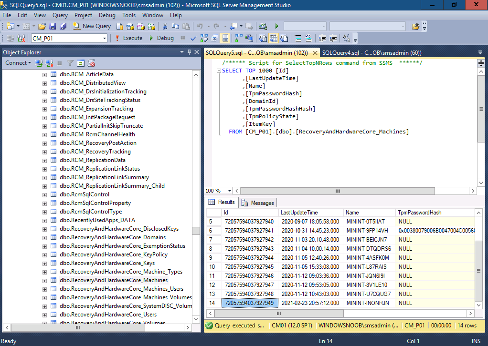Select the Name cell MININT-9FP14VH

tap(369, 231)
